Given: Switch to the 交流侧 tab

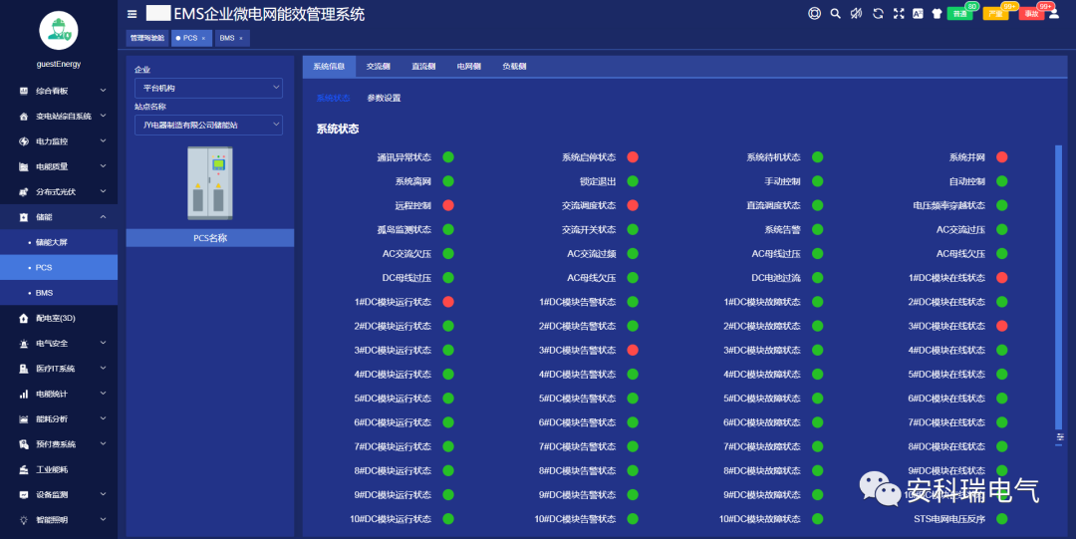Looking at the screenshot, I should 379,67.
